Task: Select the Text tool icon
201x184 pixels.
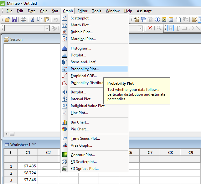Action: [178, 28]
